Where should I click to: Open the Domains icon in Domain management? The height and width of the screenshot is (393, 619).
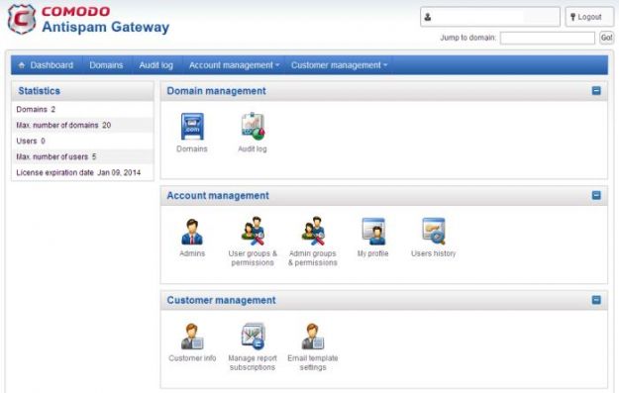[x=192, y=127]
